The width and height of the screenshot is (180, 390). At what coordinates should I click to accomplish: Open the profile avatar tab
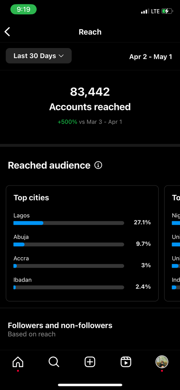[162, 362]
